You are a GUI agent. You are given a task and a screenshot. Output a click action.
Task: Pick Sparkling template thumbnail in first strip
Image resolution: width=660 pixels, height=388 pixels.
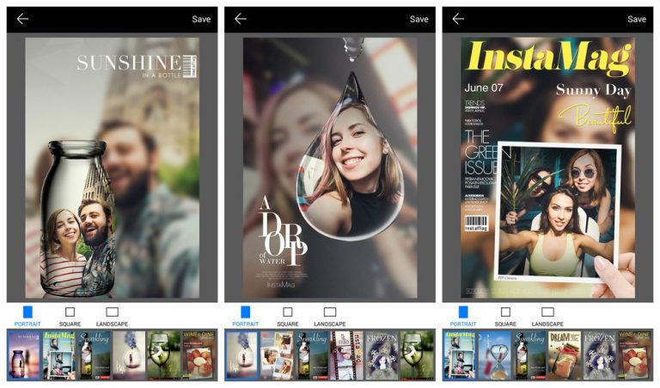point(94,355)
